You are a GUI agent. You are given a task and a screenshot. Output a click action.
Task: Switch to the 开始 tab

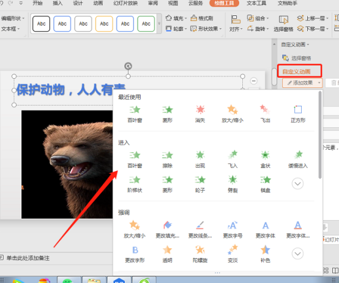pyautogui.click(x=37, y=3)
